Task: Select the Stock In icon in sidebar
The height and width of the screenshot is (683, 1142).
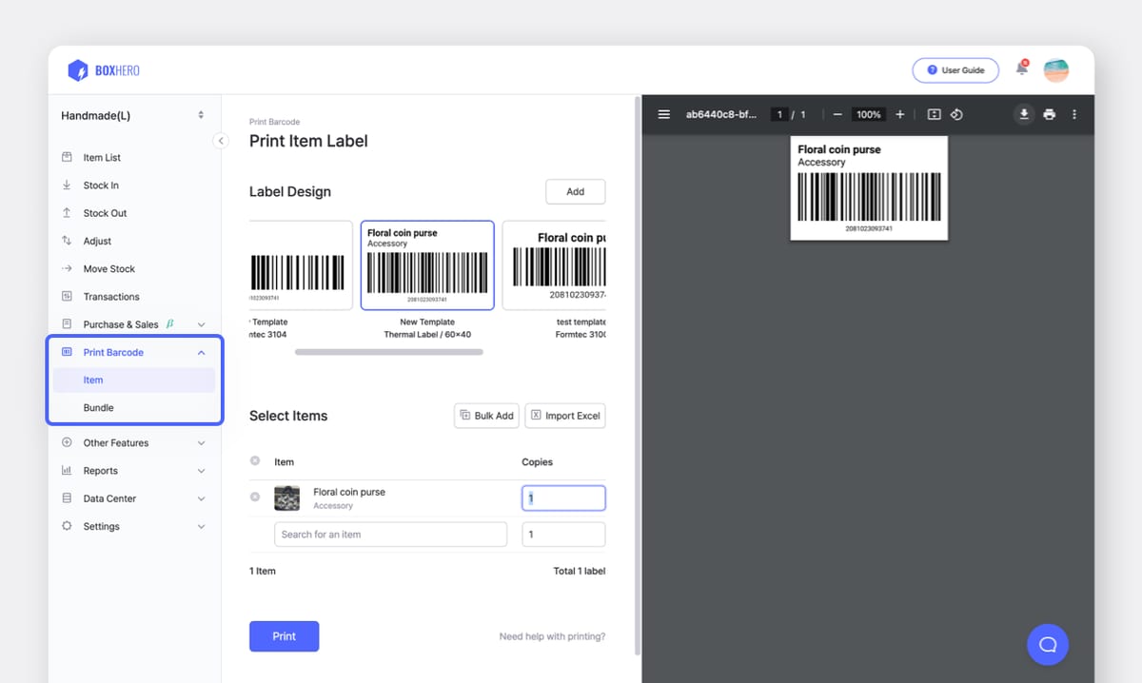Action: click(64, 185)
